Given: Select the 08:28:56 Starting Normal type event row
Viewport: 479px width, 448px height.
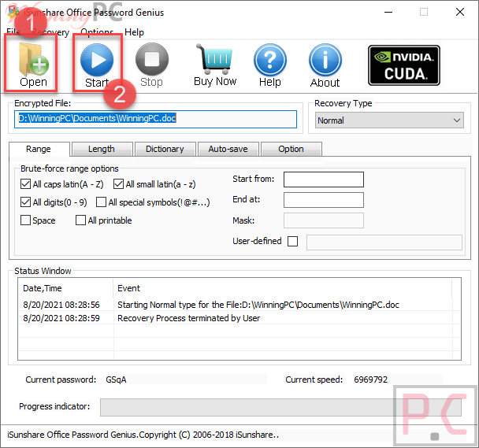Looking at the screenshot, I should pyautogui.click(x=239, y=305).
